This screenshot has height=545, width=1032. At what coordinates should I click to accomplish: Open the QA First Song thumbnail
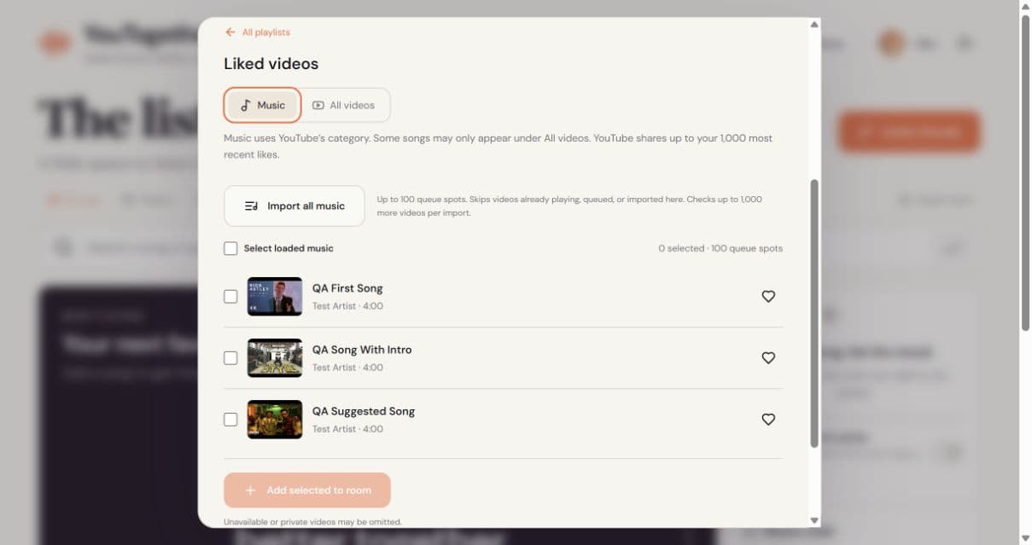coord(275,297)
